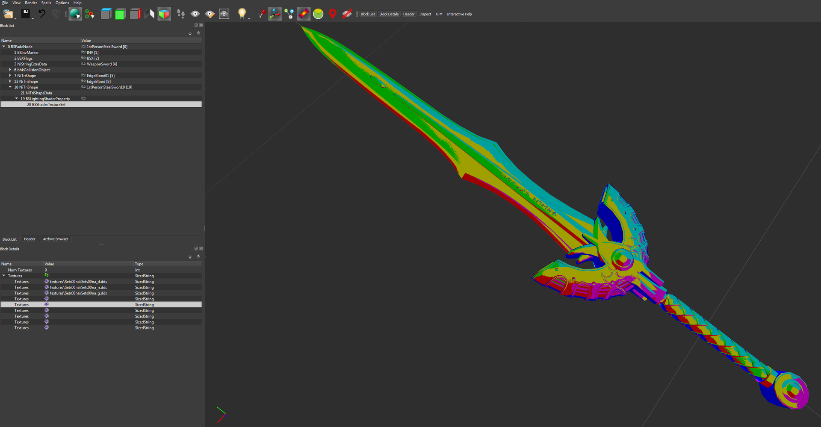Float the Block List panel
821x427 pixels.
point(196,25)
